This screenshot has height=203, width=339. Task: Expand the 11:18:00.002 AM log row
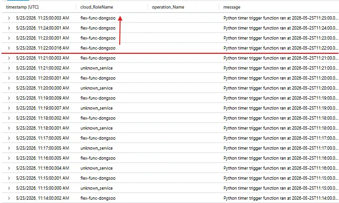pyautogui.click(x=9, y=118)
